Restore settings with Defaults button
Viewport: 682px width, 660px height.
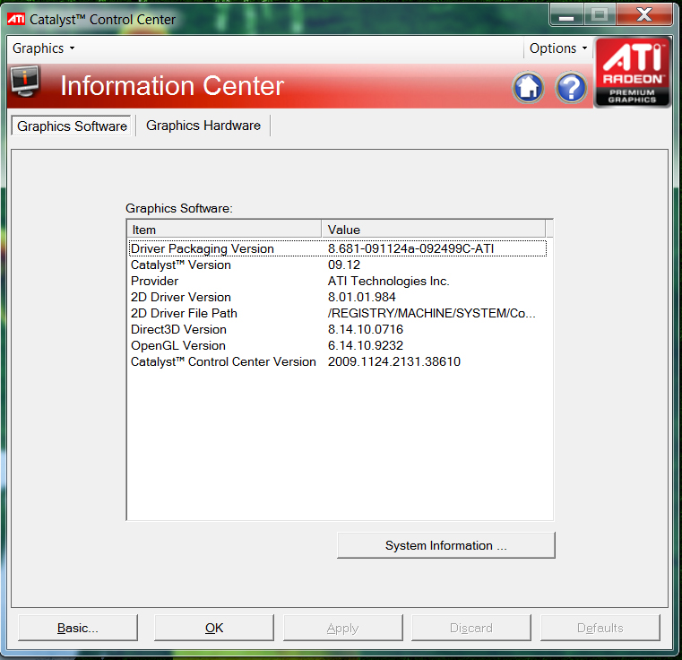click(x=600, y=628)
